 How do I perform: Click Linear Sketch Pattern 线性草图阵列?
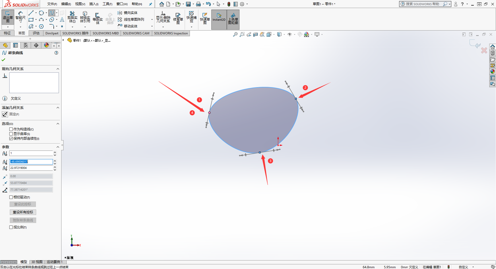pos(131,19)
